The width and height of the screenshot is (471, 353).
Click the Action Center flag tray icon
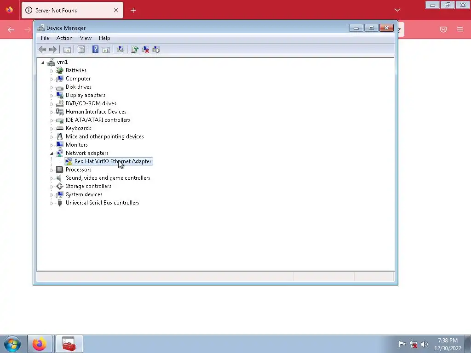coord(402,344)
